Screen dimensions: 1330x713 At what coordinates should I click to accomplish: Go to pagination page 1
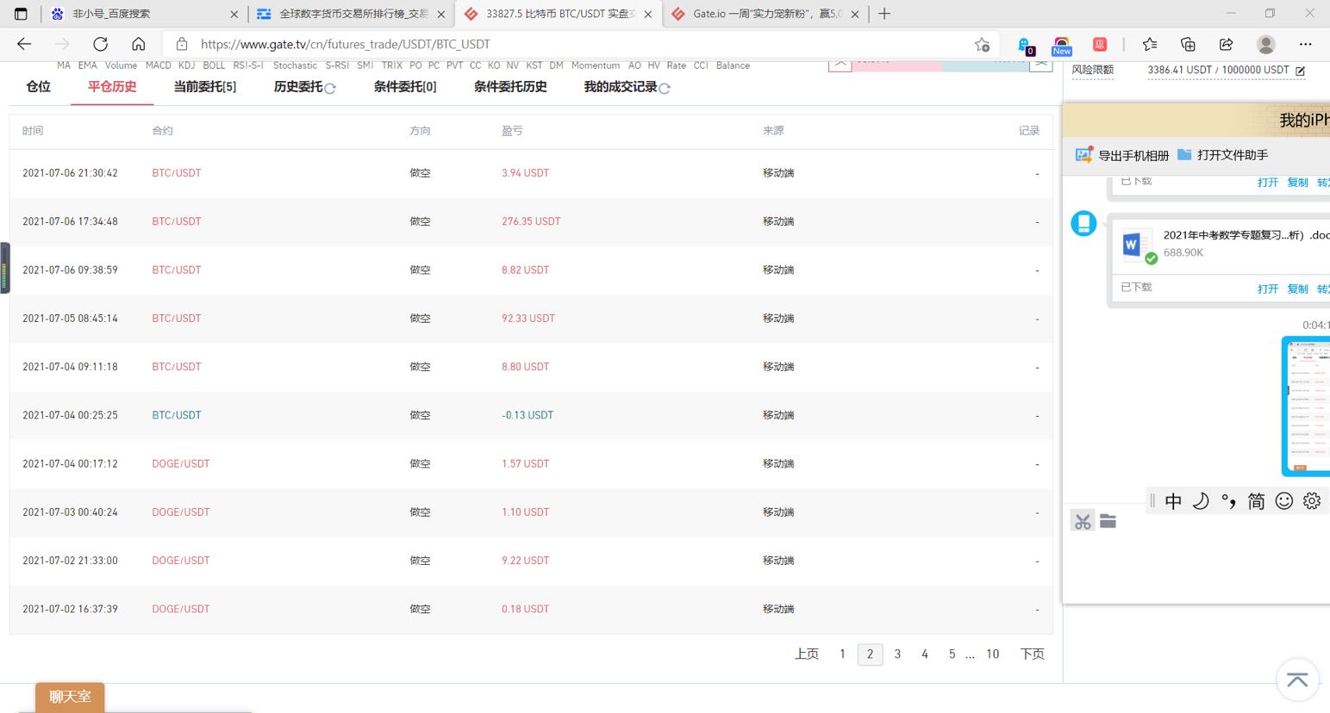click(x=842, y=654)
